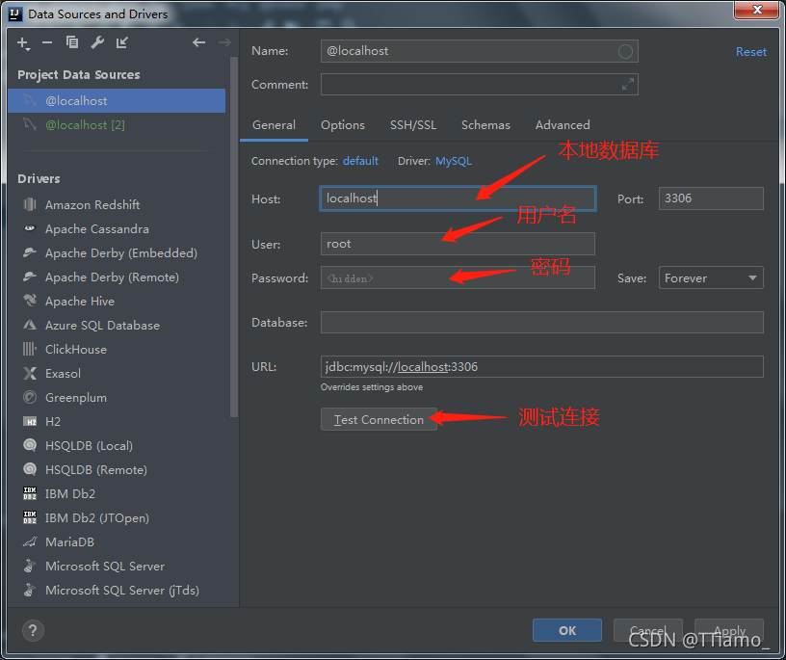Screen dimensions: 786x660
Task: Focus the Password input field
Action: [x=458, y=277]
